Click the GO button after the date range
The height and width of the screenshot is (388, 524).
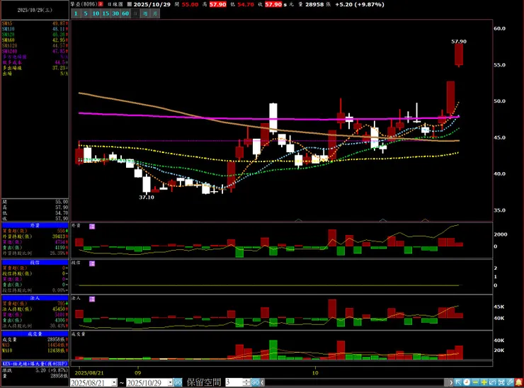tap(178, 382)
